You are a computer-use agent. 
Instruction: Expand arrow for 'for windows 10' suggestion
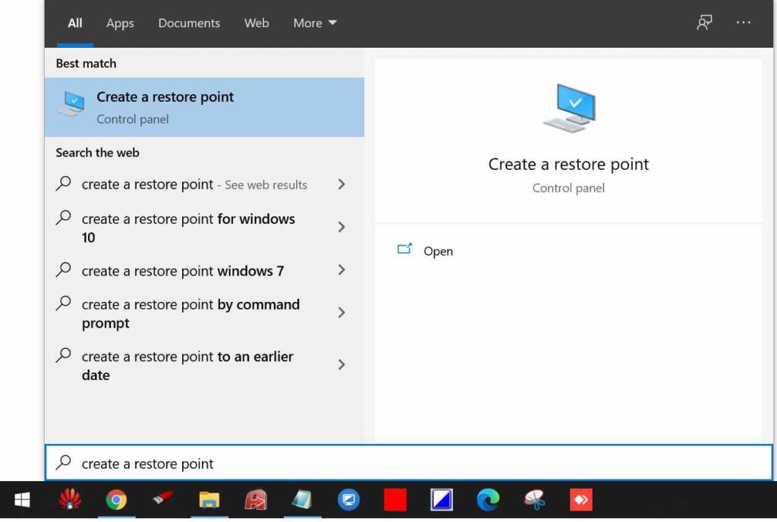point(341,227)
